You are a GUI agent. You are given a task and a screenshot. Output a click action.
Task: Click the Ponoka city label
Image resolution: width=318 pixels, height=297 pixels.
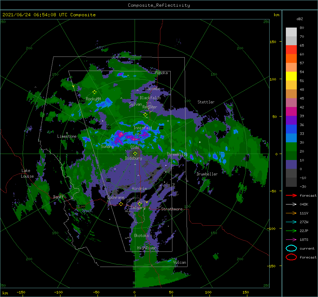[161, 73]
